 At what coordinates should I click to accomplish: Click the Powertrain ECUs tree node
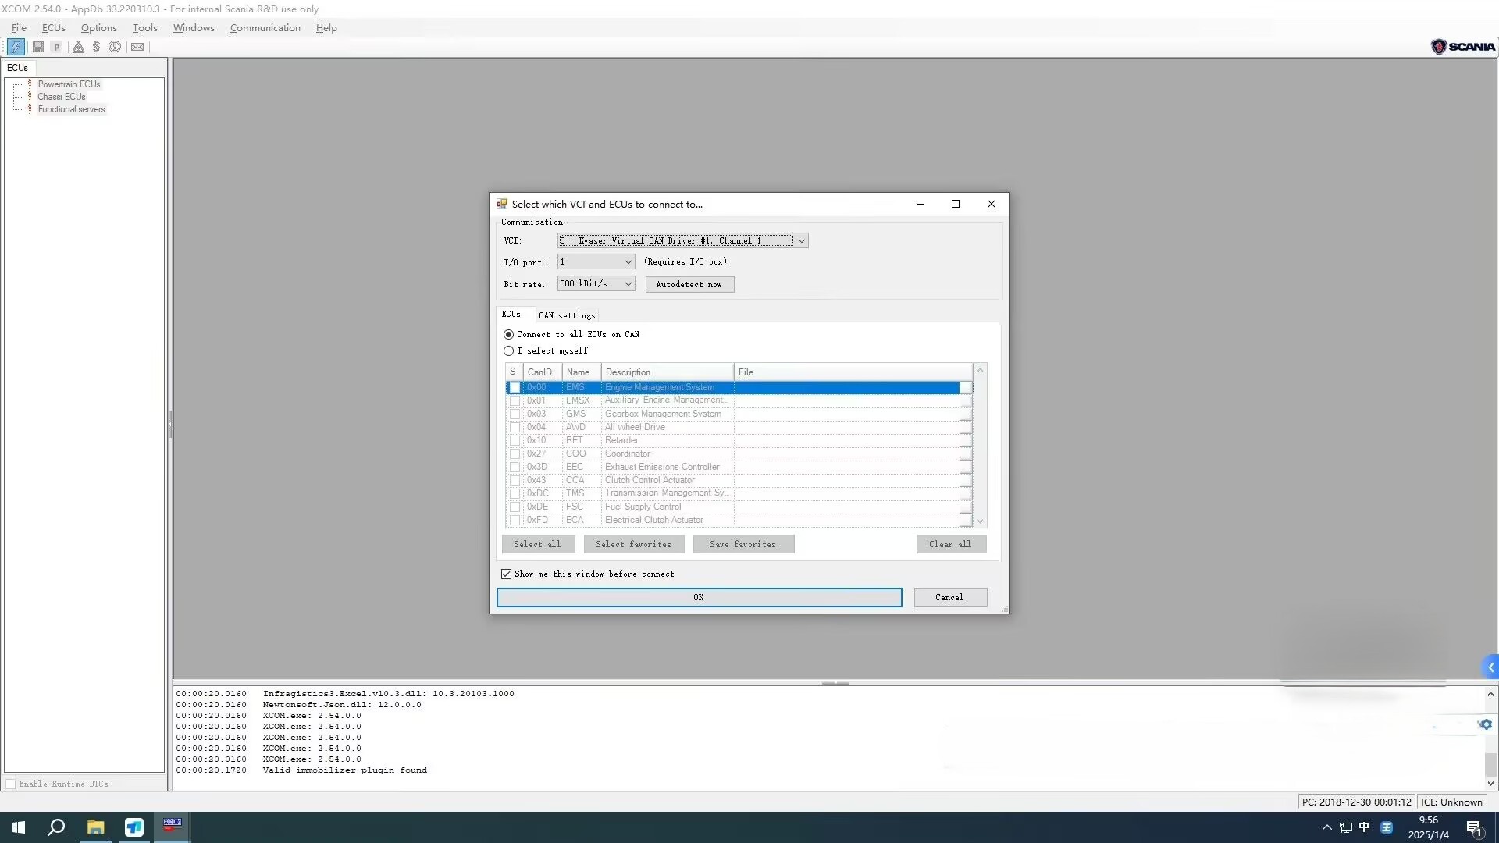click(69, 84)
